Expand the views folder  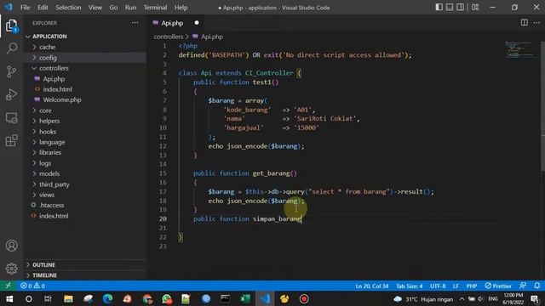[x=85, y=195]
